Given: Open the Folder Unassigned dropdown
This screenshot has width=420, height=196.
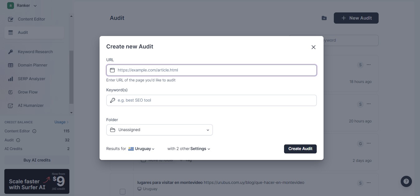Looking at the screenshot, I should [159, 130].
